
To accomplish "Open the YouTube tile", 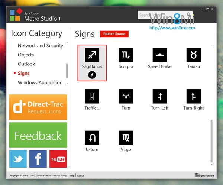I will [x=58, y=159].
